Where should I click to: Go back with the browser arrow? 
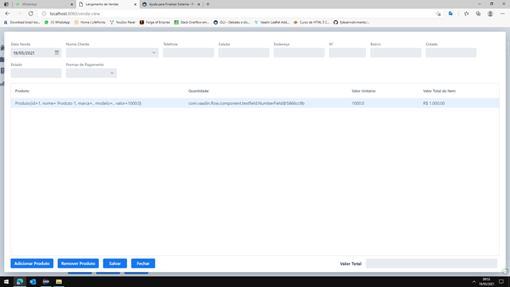point(7,13)
